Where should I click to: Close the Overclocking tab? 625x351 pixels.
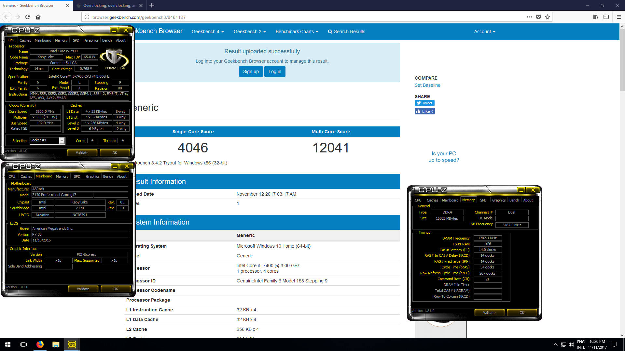(141, 6)
